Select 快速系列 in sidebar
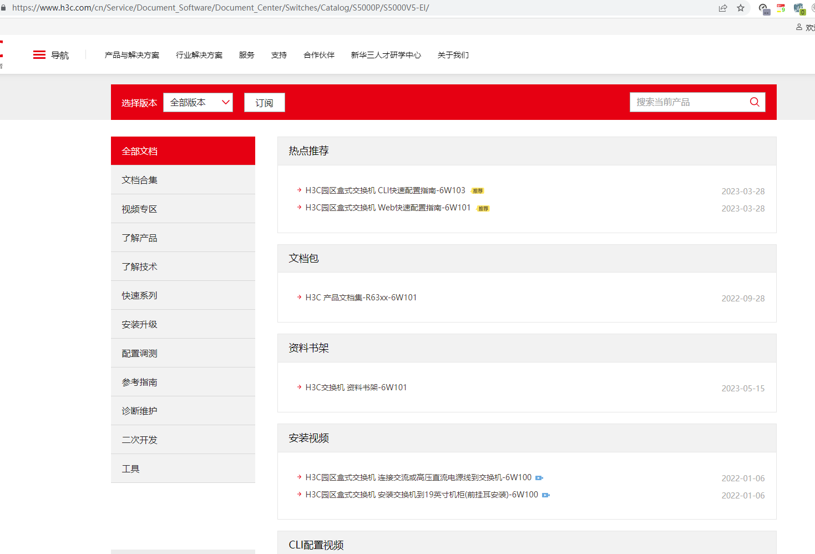The image size is (815, 554). (x=183, y=295)
